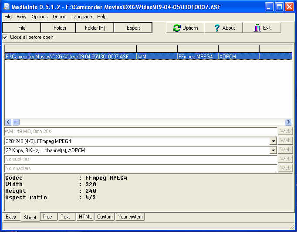Switch to the Tree tab
This screenshot has width=297, height=232.
click(49, 217)
